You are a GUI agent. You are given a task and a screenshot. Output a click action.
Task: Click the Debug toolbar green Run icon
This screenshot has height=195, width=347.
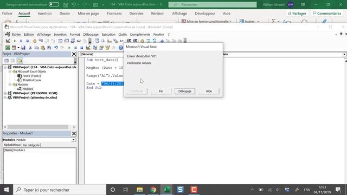click(15, 41)
